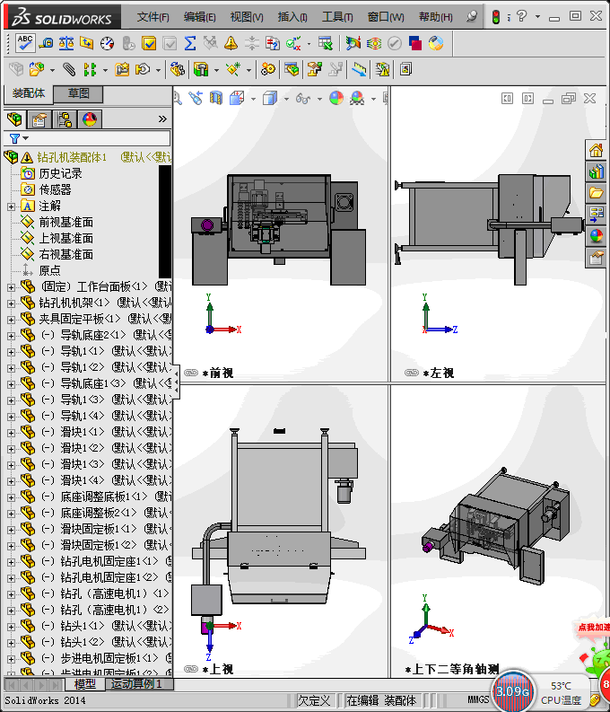Click the Interference Detection icon

pos(382,69)
